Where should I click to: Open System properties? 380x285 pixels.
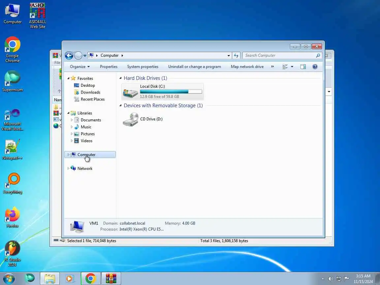143,67
